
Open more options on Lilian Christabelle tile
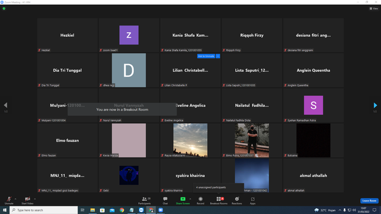coord(218,56)
